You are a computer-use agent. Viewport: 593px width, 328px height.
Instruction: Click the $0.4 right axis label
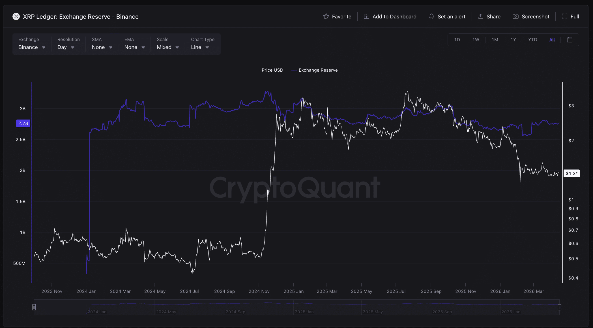[x=573, y=278]
